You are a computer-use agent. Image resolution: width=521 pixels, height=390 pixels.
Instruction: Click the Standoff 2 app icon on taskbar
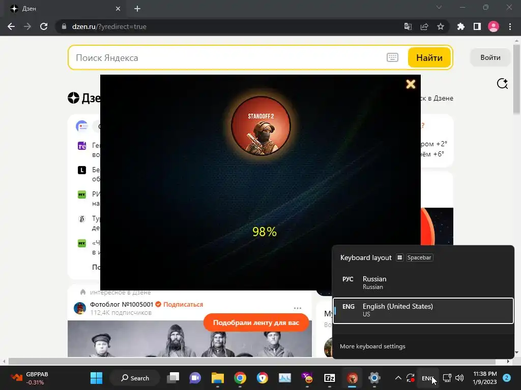coord(352,378)
